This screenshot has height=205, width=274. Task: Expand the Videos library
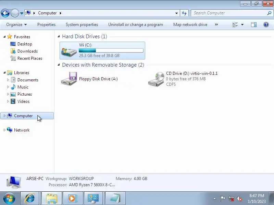point(8,101)
